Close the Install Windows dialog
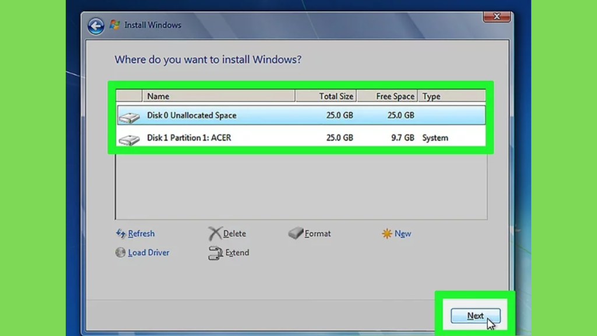Image resolution: width=597 pixels, height=336 pixels. pos(497,16)
